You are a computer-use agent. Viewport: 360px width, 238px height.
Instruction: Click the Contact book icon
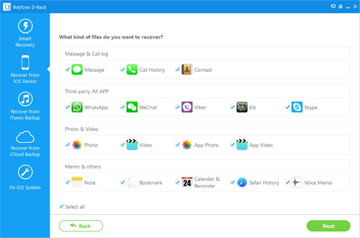point(187,70)
